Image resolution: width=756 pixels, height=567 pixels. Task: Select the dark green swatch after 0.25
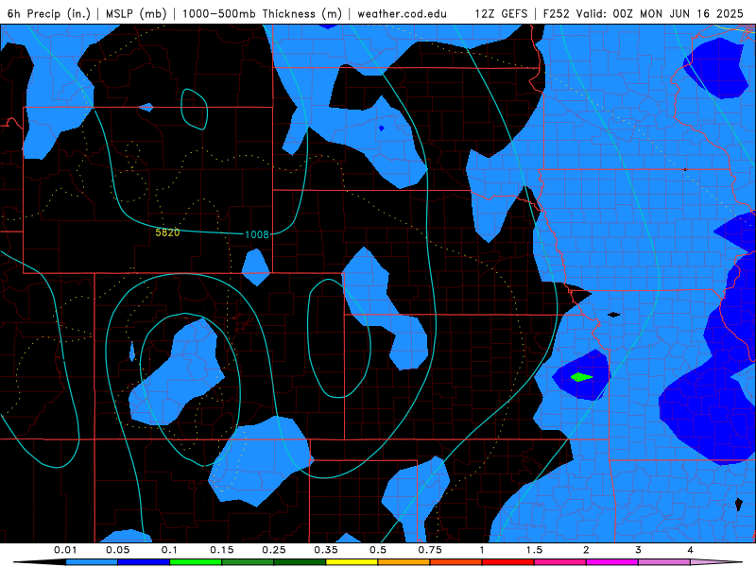(x=300, y=562)
